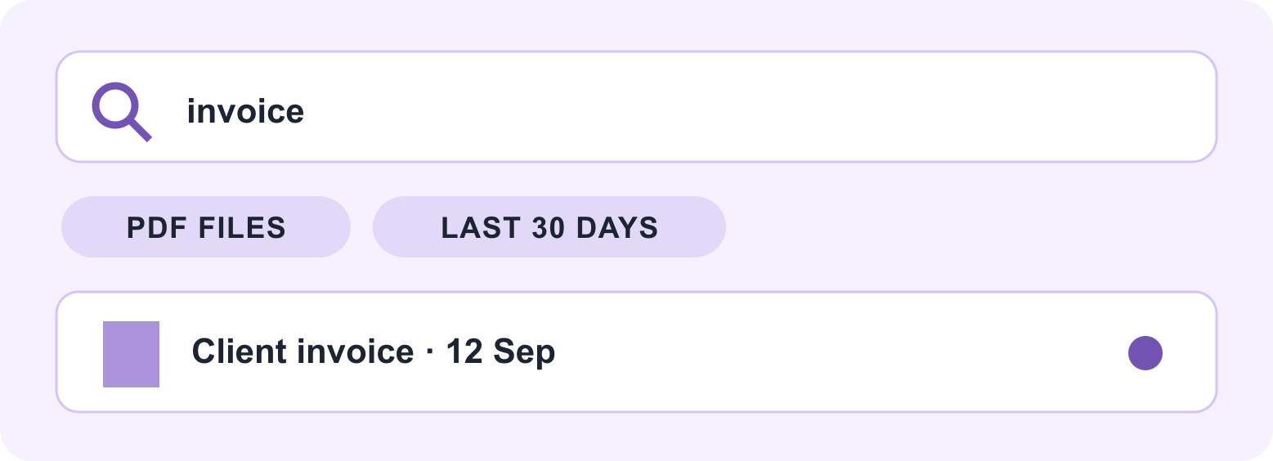The width and height of the screenshot is (1273, 461).
Task: Place cursor after the word "invoice"
Action: pos(306,111)
